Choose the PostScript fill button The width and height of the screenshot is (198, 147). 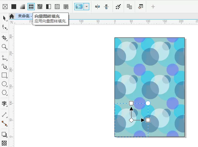[66, 7]
